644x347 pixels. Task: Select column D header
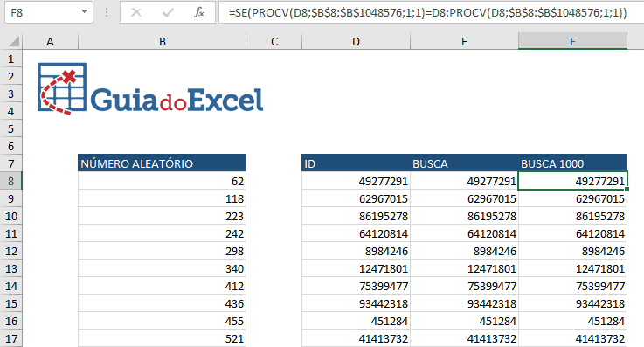pyautogui.click(x=356, y=41)
